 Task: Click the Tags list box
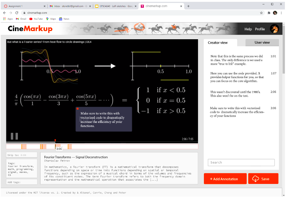pyautogui.click(x=22, y=168)
